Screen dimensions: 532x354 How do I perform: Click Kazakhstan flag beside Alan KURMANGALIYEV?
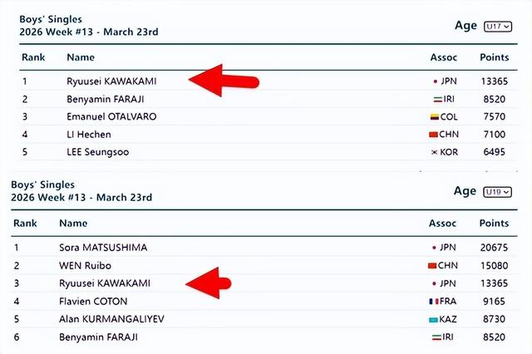pyautogui.click(x=433, y=319)
